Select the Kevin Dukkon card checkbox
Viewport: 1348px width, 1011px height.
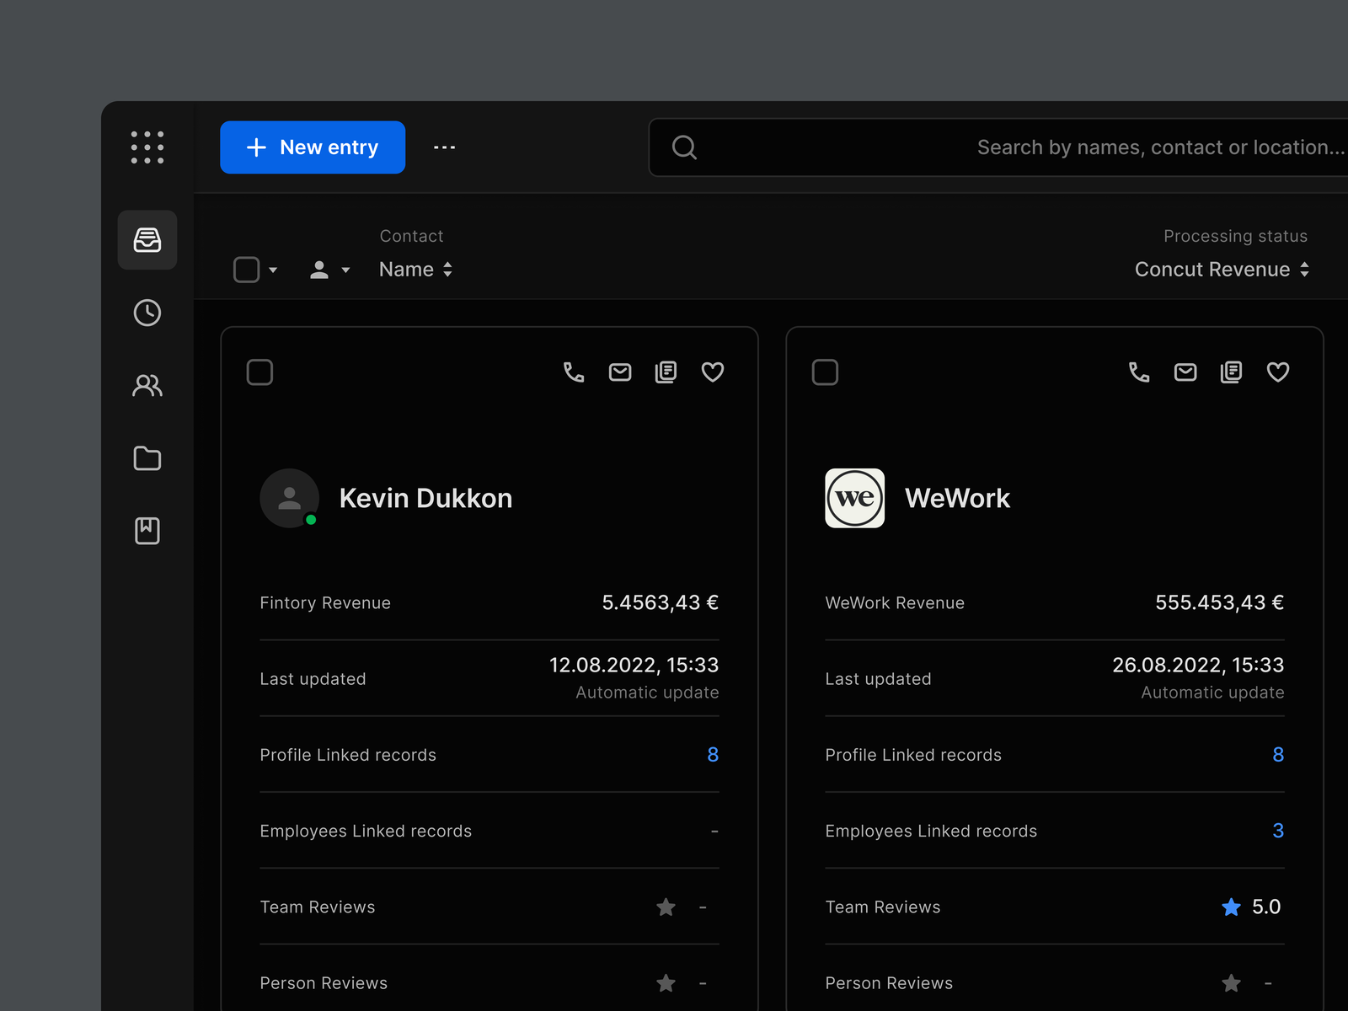click(x=259, y=372)
